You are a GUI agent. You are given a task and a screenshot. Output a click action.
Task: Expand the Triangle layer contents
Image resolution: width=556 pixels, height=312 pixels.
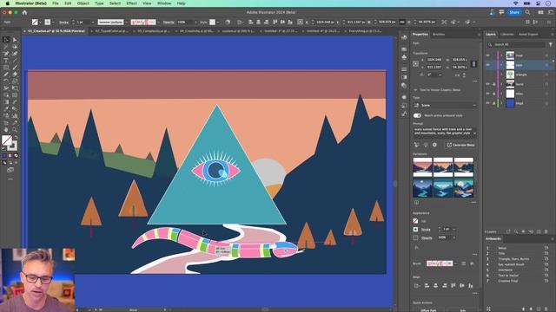coord(501,75)
